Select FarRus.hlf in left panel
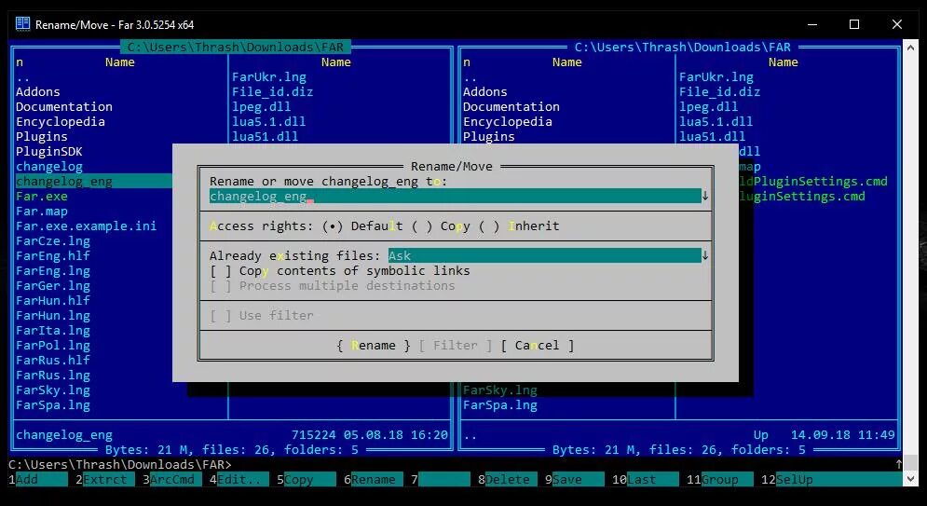The width and height of the screenshot is (927, 506). tap(52, 360)
